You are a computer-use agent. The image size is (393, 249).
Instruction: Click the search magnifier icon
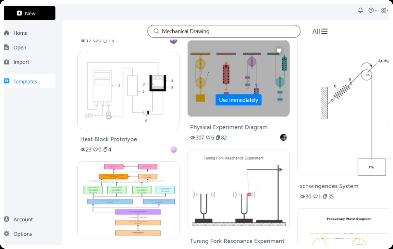[156, 31]
